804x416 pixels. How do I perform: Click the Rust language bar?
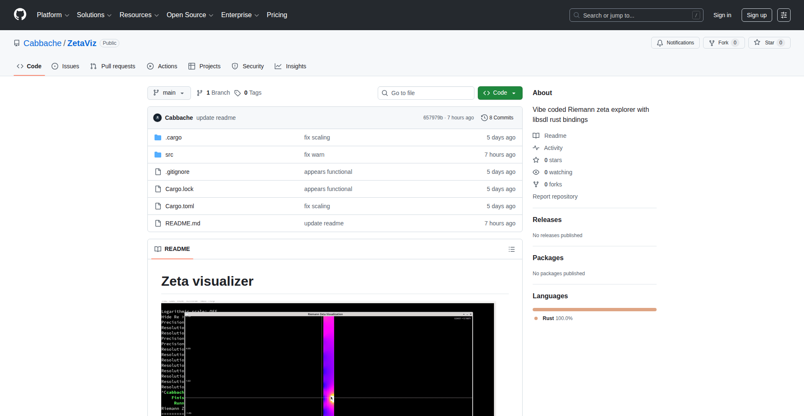pyautogui.click(x=594, y=310)
